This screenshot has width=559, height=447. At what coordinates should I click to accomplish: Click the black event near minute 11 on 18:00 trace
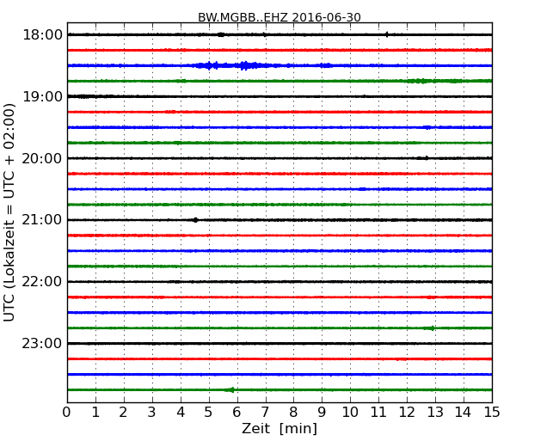click(386, 34)
